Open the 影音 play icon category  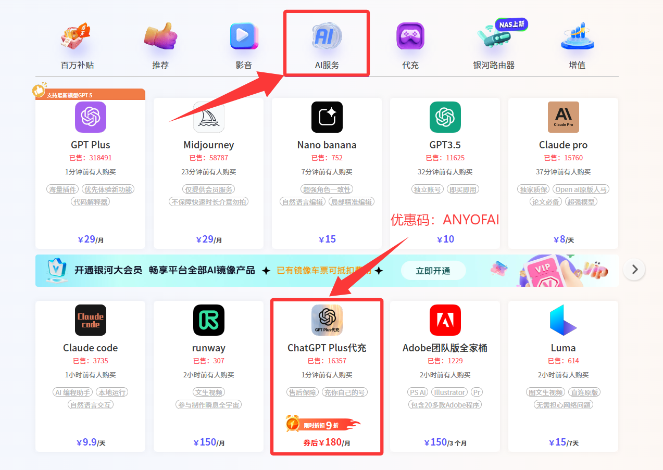point(244,36)
